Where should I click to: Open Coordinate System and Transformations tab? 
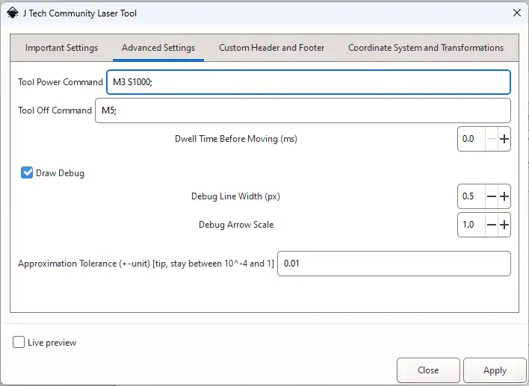click(426, 48)
